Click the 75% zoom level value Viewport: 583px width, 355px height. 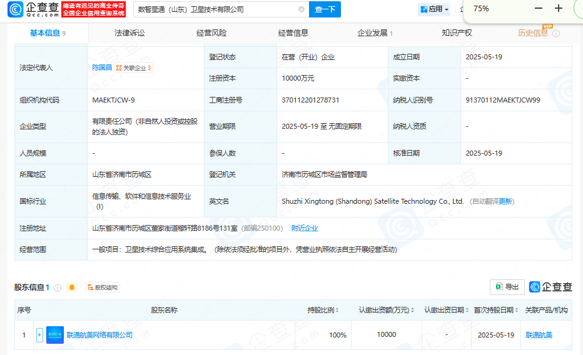coord(481,9)
